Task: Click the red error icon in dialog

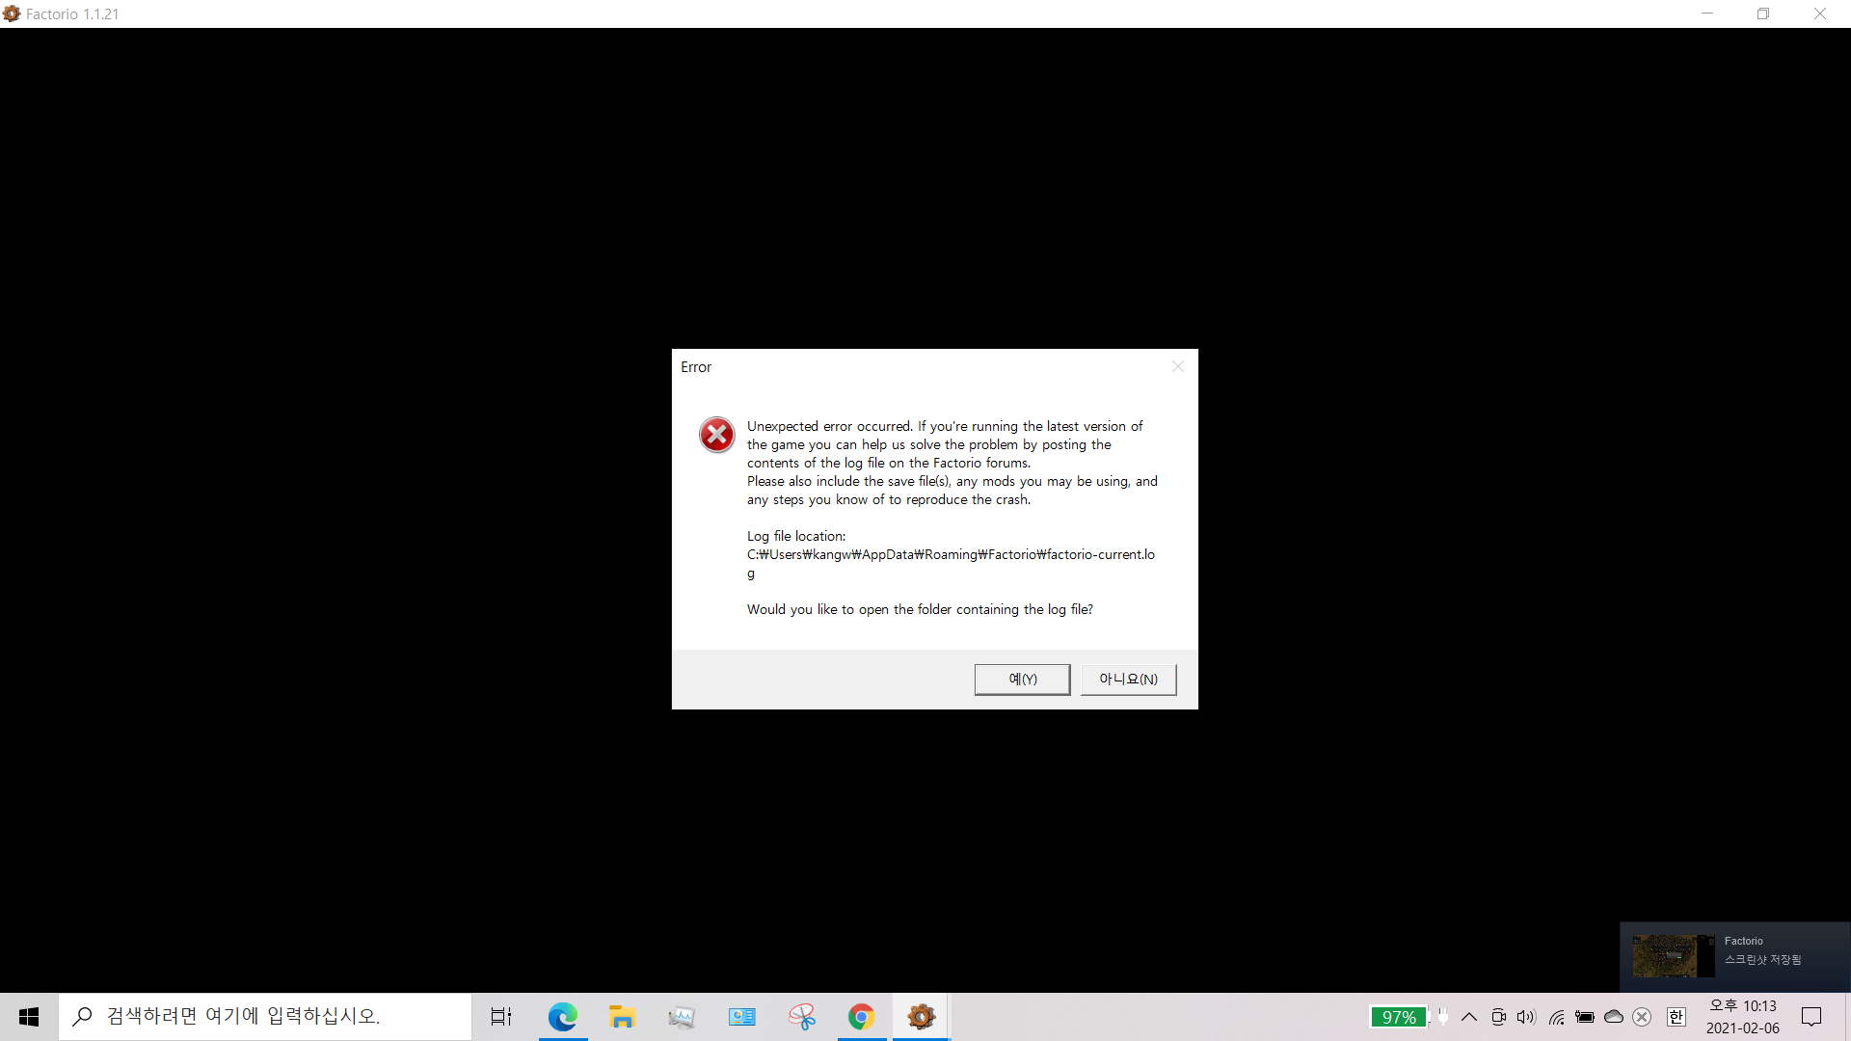Action: [717, 435]
